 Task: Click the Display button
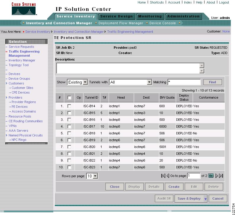(x=134, y=187)
